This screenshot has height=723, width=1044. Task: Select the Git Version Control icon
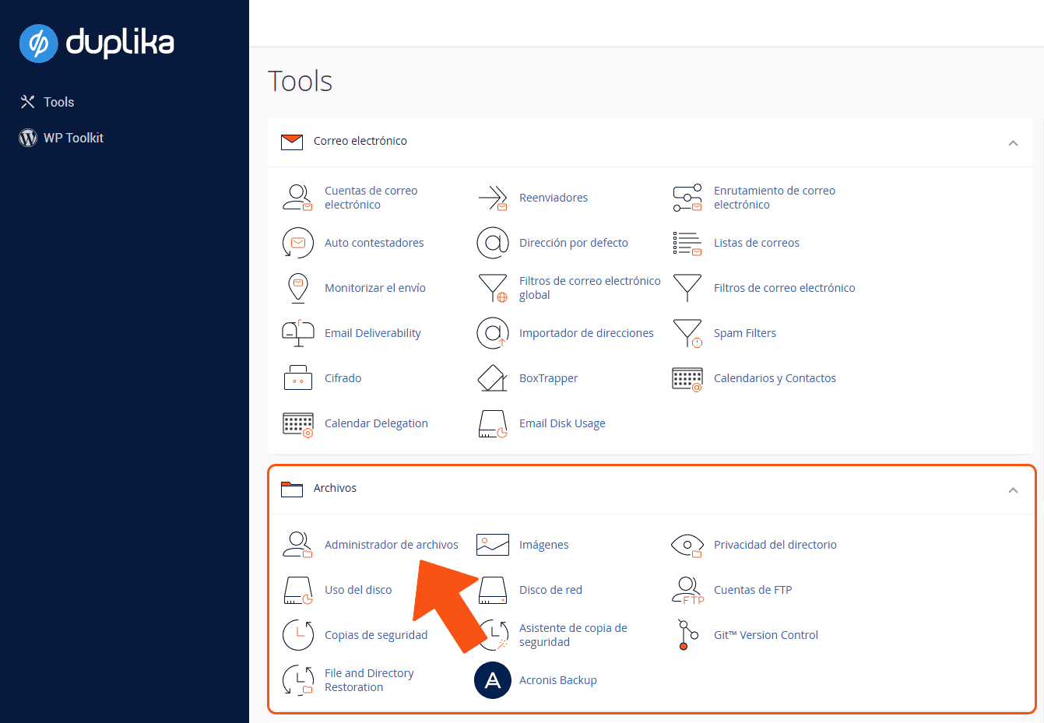click(x=687, y=635)
